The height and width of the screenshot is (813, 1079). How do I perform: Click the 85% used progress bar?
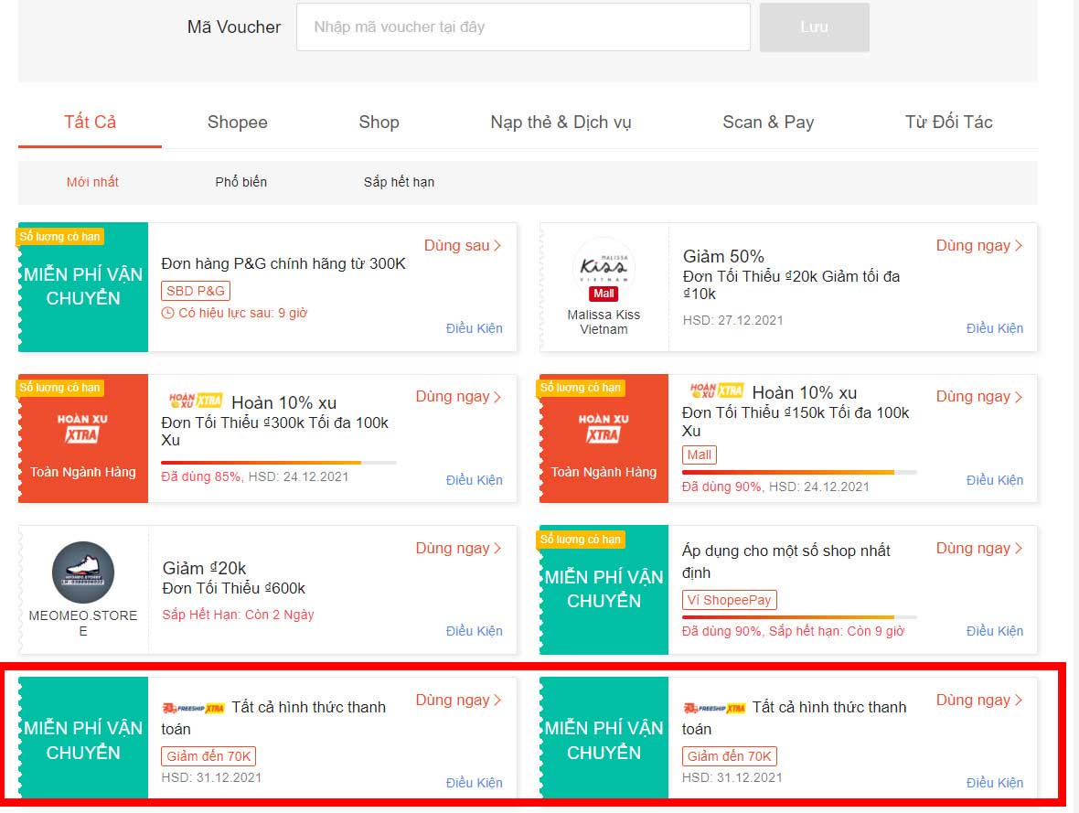(x=279, y=463)
